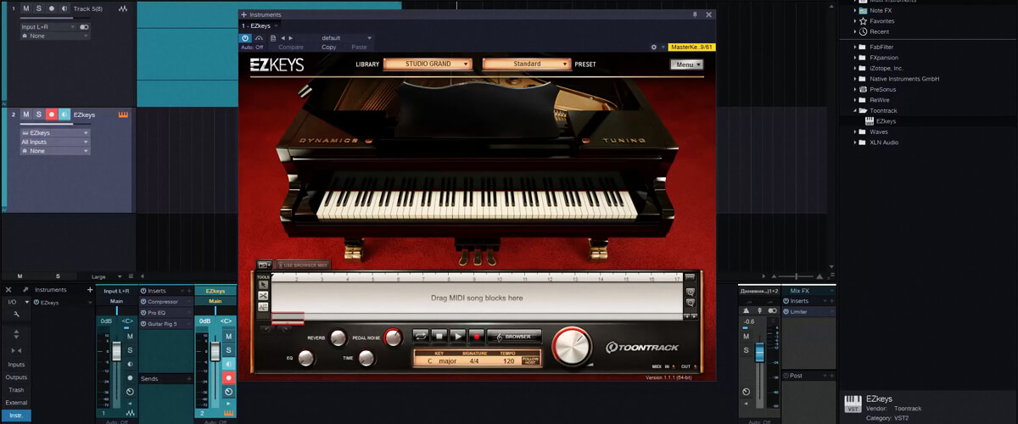Select the Instr. tab in mixer sidebar
Screen dimensions: 1018x424
coord(16,416)
